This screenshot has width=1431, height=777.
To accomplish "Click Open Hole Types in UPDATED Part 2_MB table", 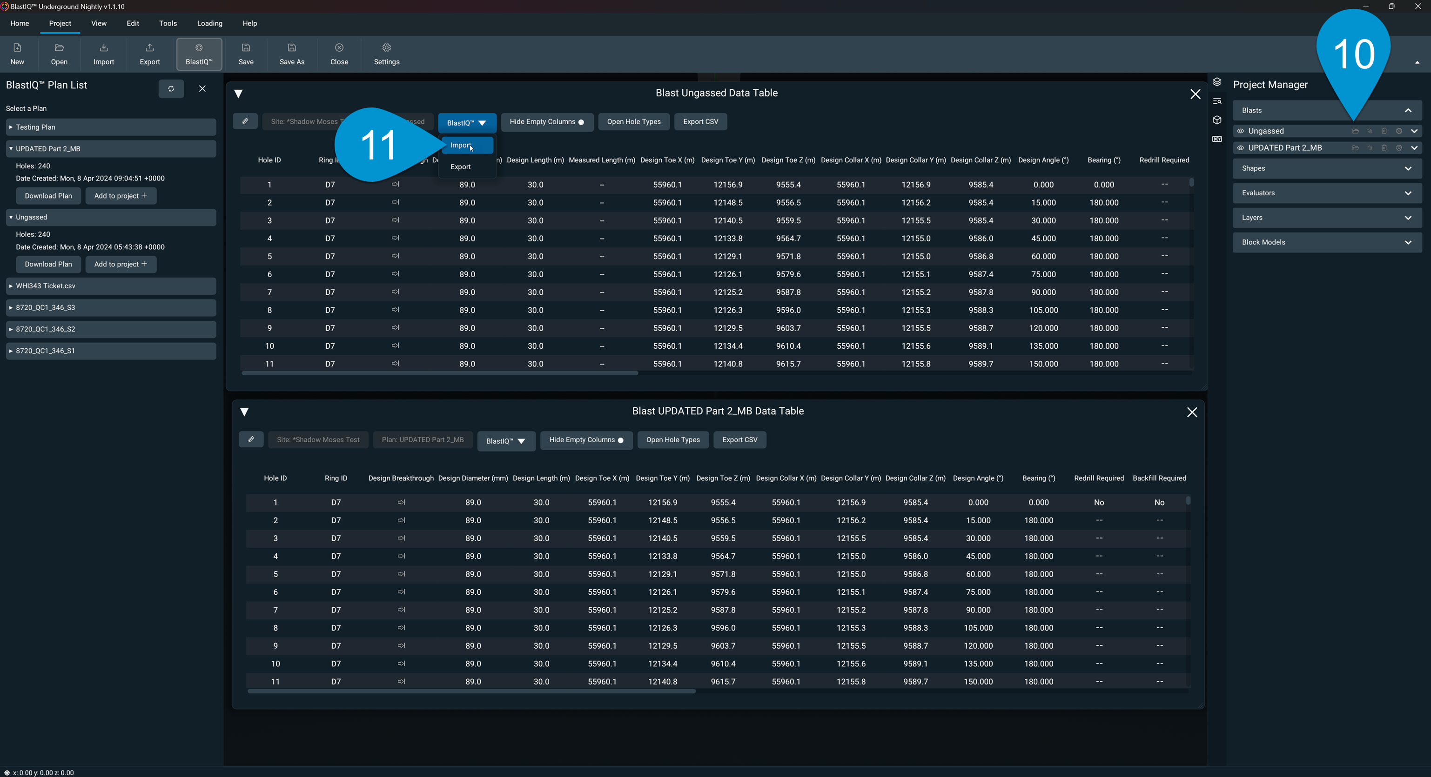I will 673,439.
